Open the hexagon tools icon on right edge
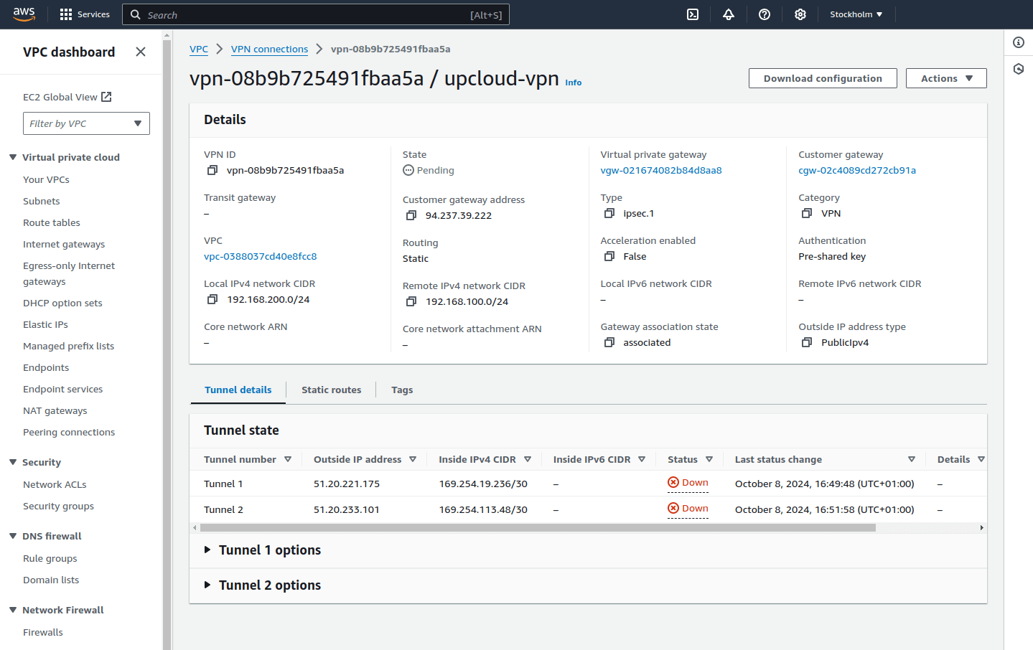1033x650 pixels. tap(1019, 69)
